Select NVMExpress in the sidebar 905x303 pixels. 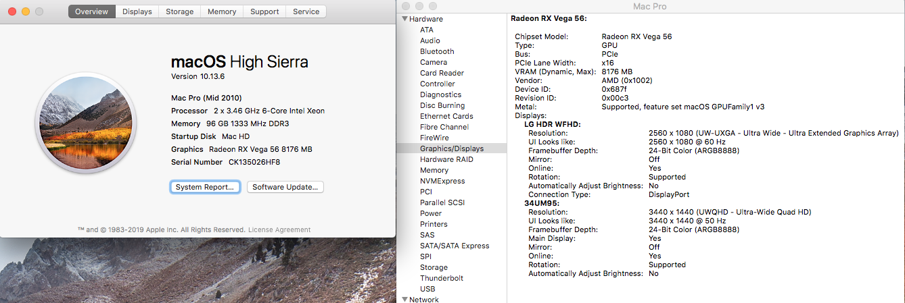click(442, 181)
